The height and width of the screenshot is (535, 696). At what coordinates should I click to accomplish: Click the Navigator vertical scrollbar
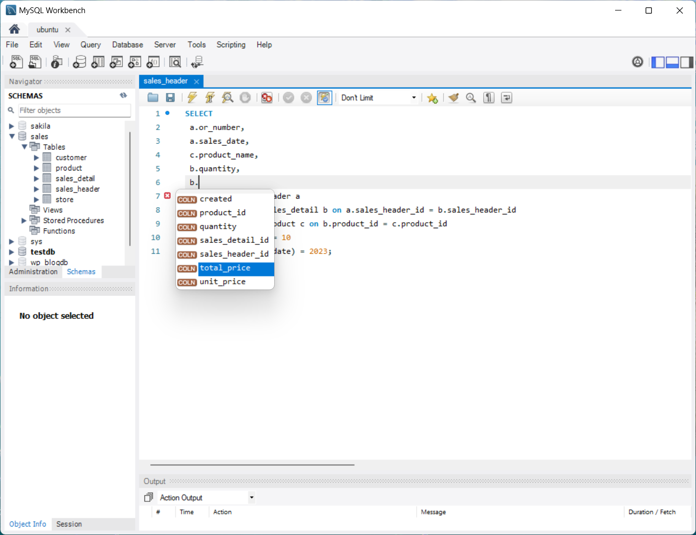[x=130, y=189]
